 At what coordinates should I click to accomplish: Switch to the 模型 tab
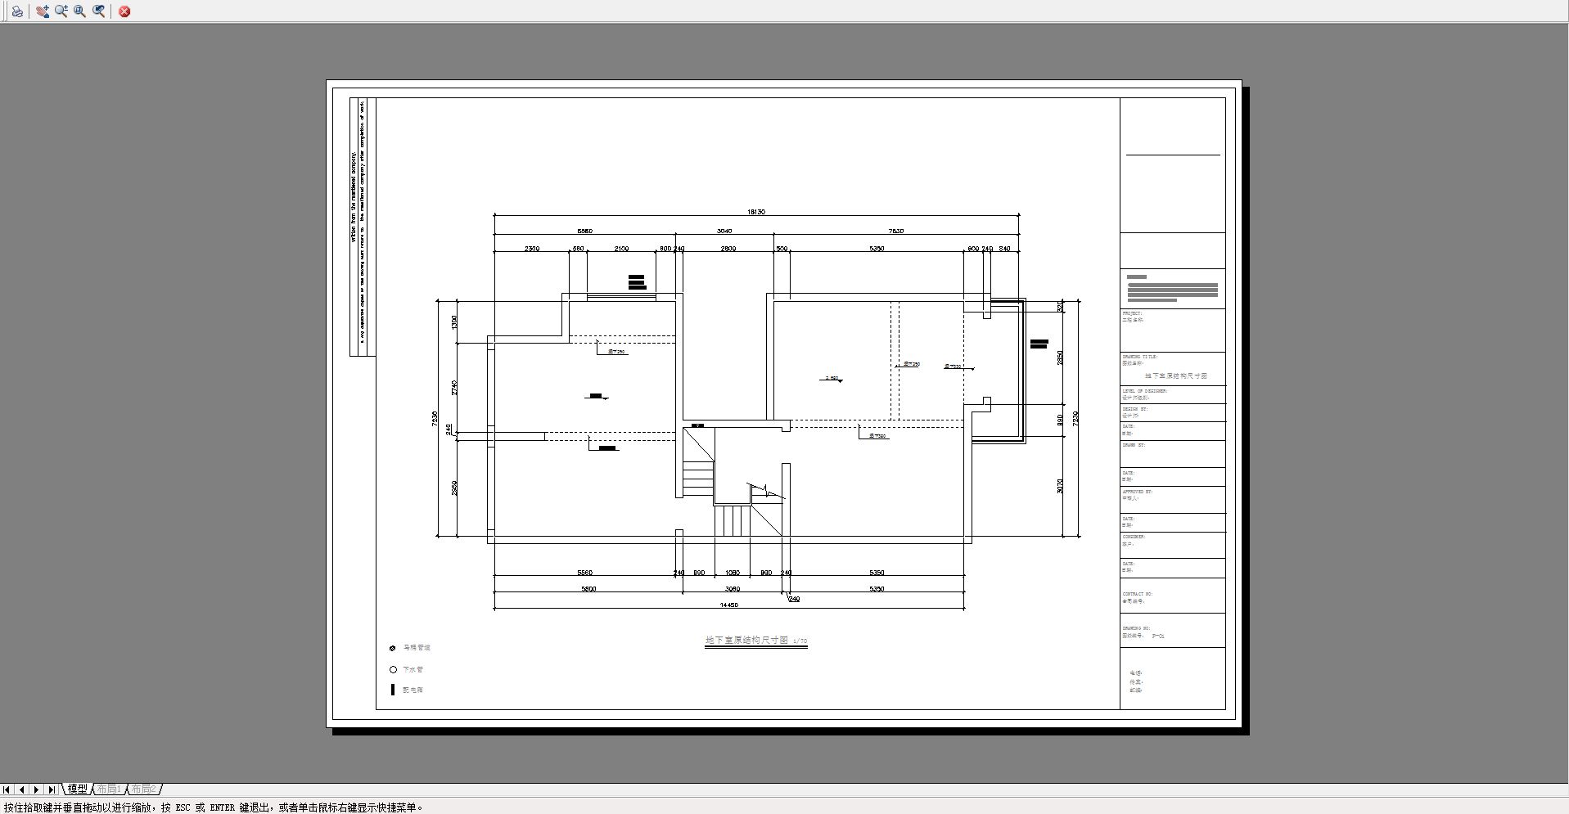coord(78,789)
